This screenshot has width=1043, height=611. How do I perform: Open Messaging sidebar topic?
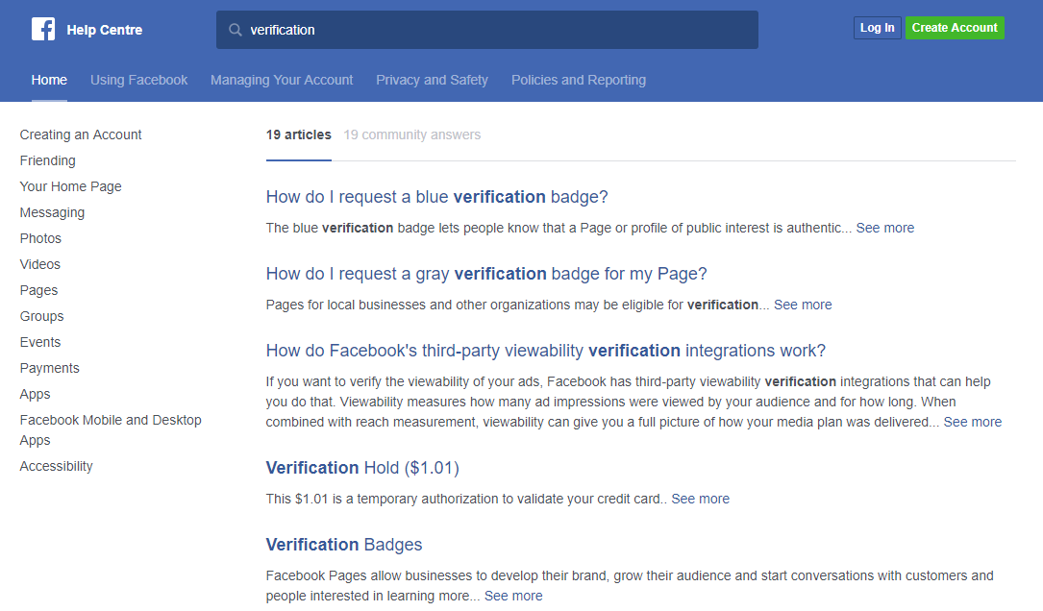[52, 212]
